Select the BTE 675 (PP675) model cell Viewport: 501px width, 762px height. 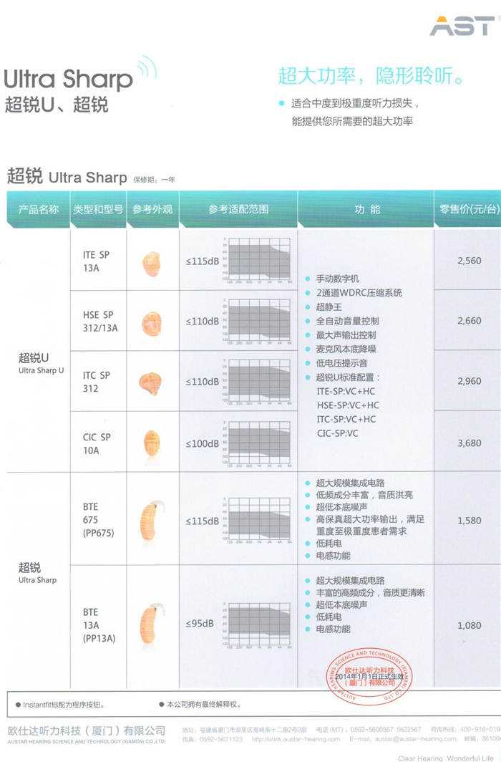98,519
